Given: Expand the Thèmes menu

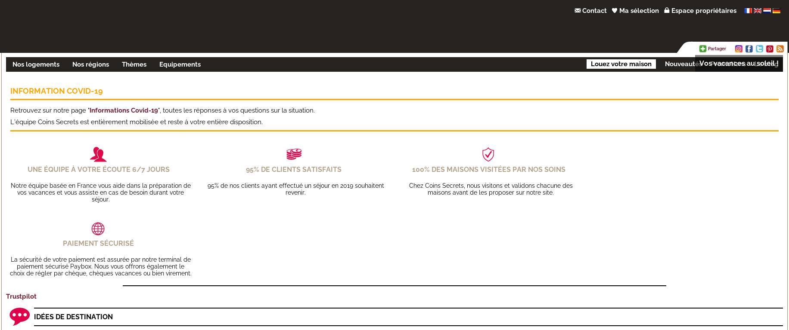Looking at the screenshot, I should coord(134,64).
